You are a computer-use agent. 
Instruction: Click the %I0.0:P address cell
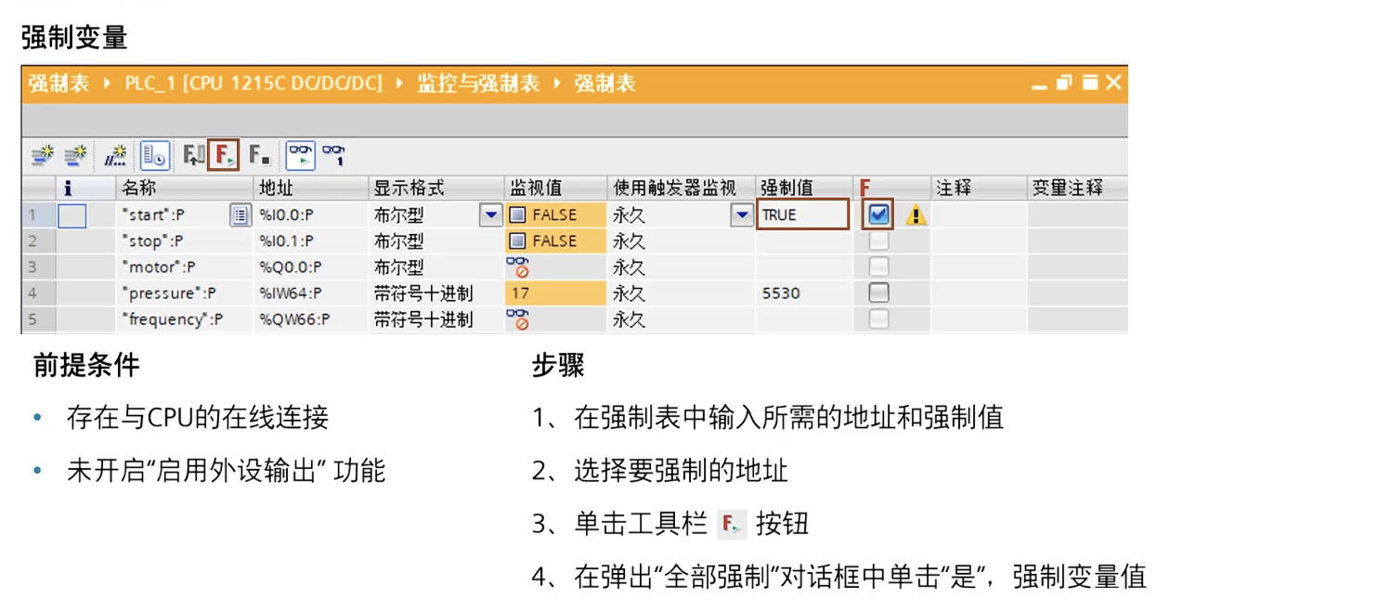pos(311,215)
